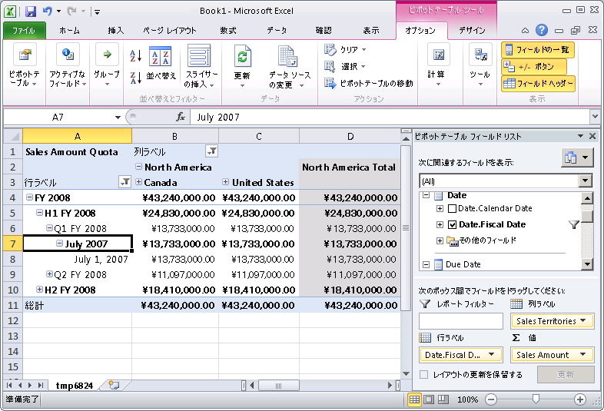This screenshot has width=604, height=411.
Task: Click the Undo arrow icon
Action: pyautogui.click(x=48, y=12)
